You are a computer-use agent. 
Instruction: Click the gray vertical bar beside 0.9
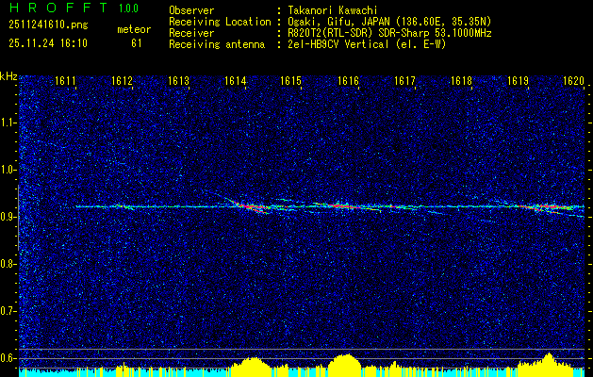pyautogui.click(x=18, y=218)
